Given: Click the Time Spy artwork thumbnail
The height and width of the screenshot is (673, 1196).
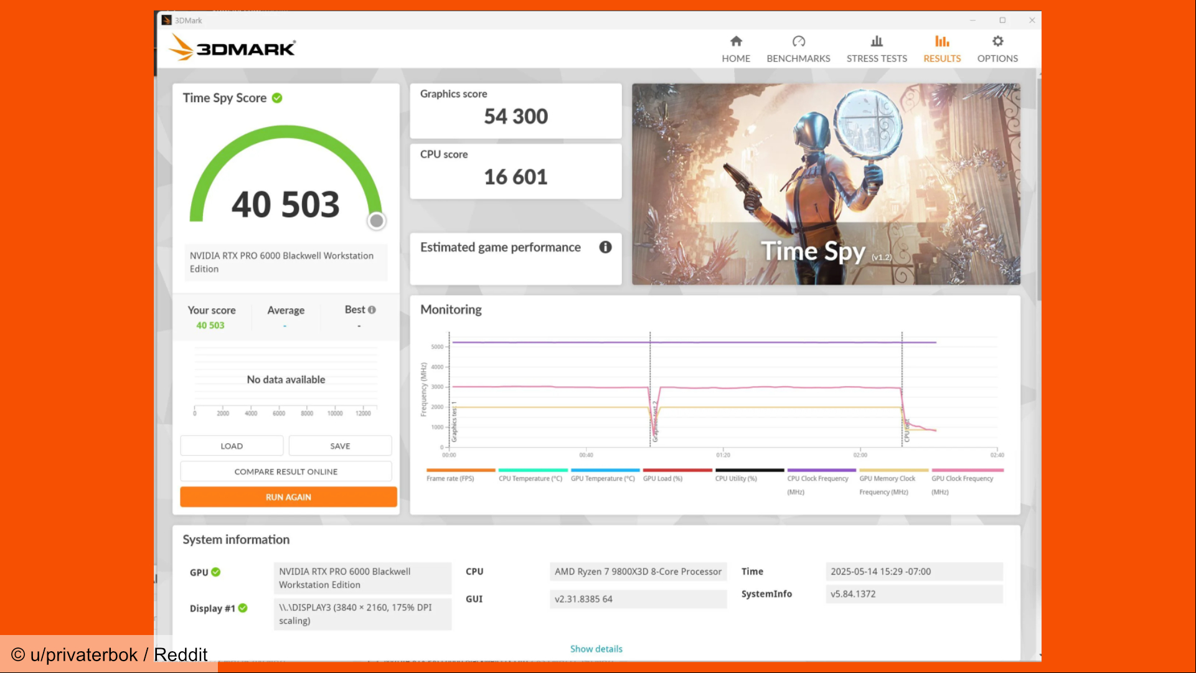Looking at the screenshot, I should (x=826, y=184).
